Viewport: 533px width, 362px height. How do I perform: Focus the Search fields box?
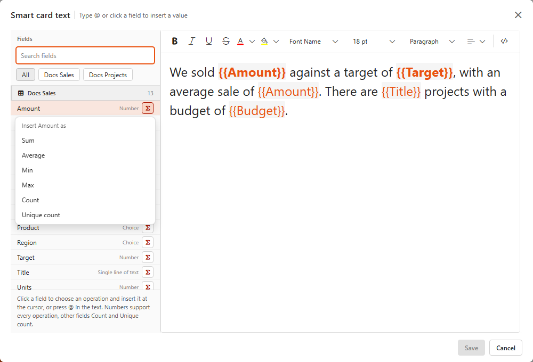point(85,55)
